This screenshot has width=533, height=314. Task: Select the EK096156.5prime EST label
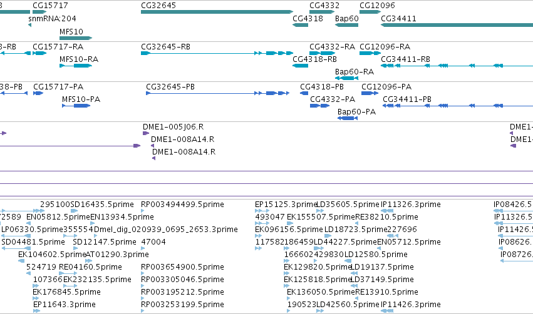coord(289,230)
